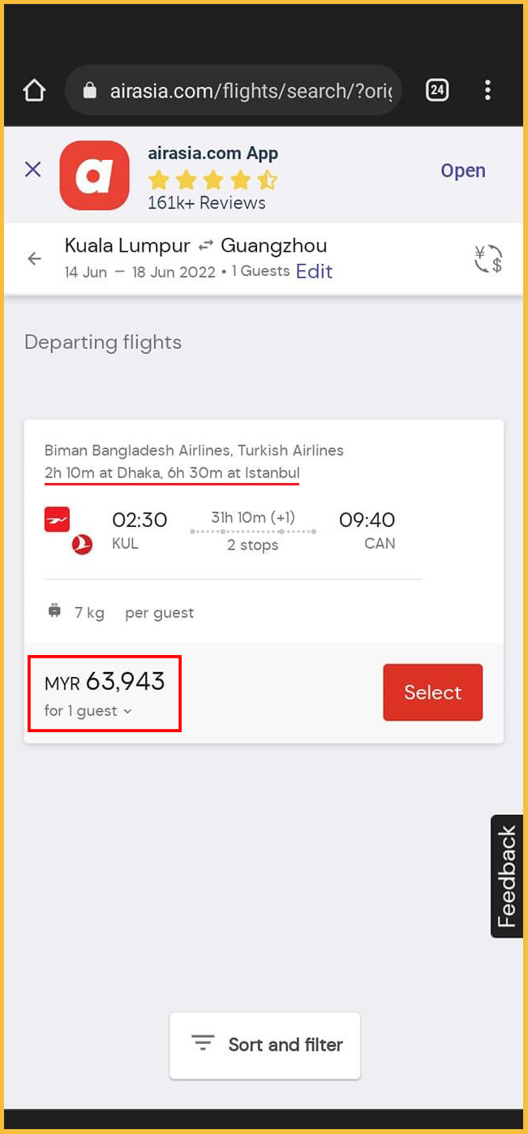Open the airasia.com app
The width and height of the screenshot is (528, 1134).
pos(462,170)
